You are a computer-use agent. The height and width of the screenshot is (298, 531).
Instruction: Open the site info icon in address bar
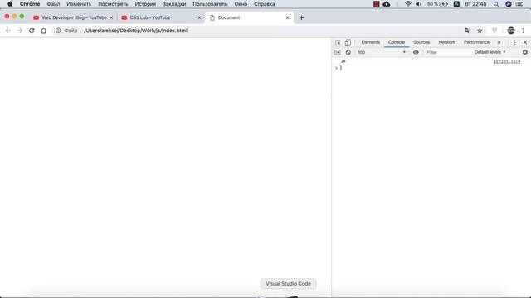tap(58, 31)
